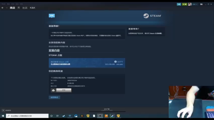Click the 谢谢 thank-you step badge
The width and height of the screenshot is (214, 120).
click(52, 16)
